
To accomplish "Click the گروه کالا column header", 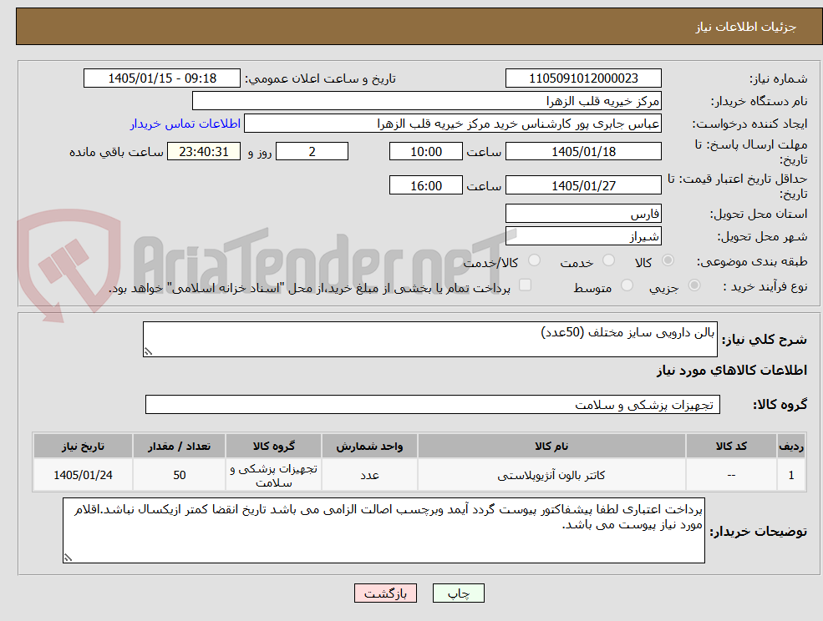I will [x=273, y=446].
